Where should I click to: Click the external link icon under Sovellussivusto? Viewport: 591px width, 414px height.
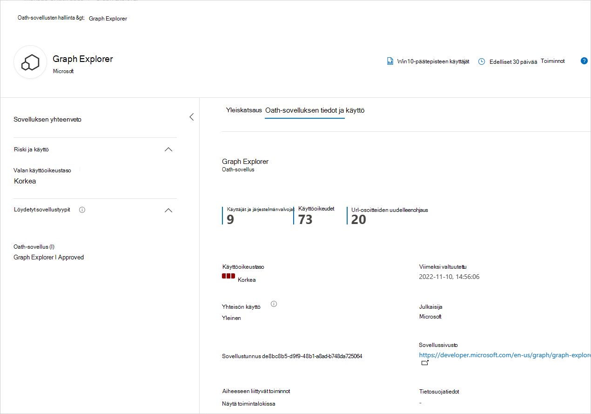425,362
